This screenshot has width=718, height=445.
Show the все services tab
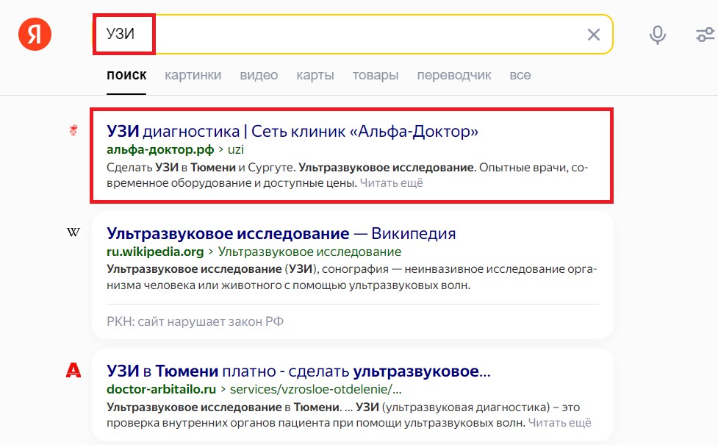(x=520, y=75)
